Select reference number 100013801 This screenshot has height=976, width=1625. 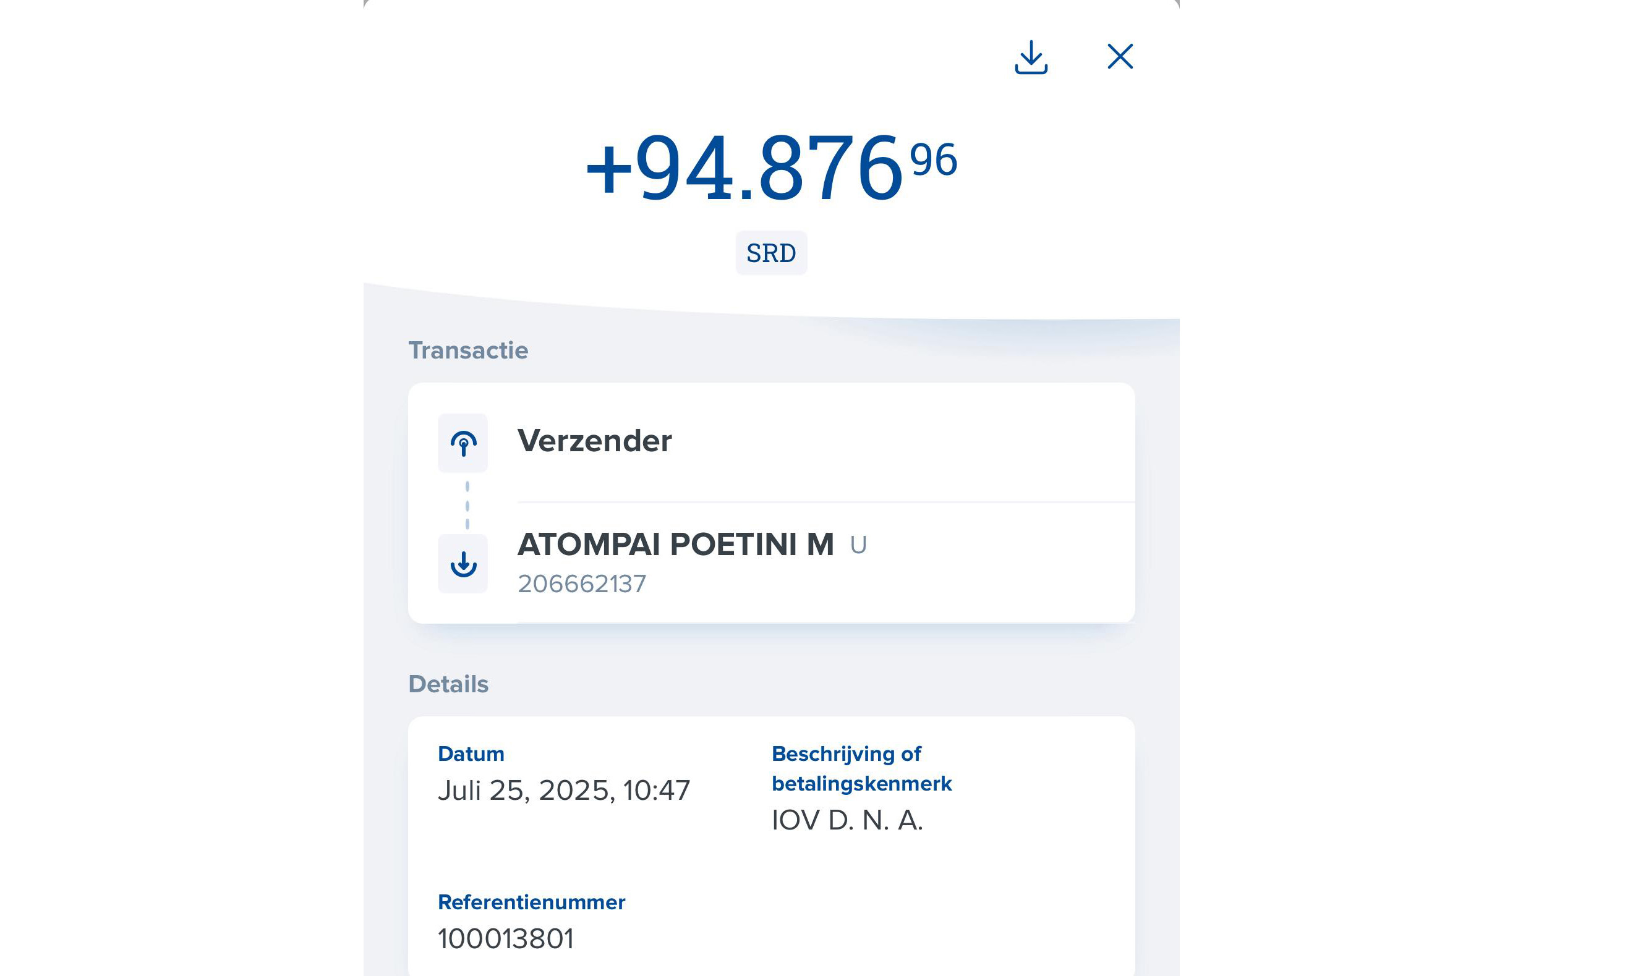505,938
